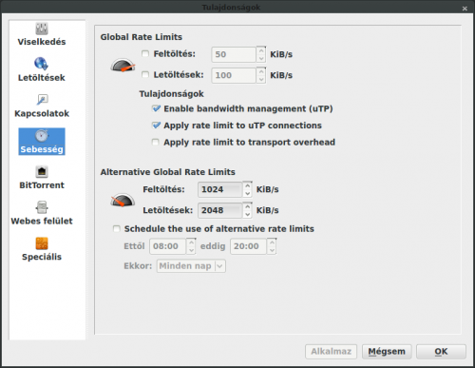Increase the global Letöltések value of 100
The image size is (475, 368).
pyautogui.click(x=261, y=71)
